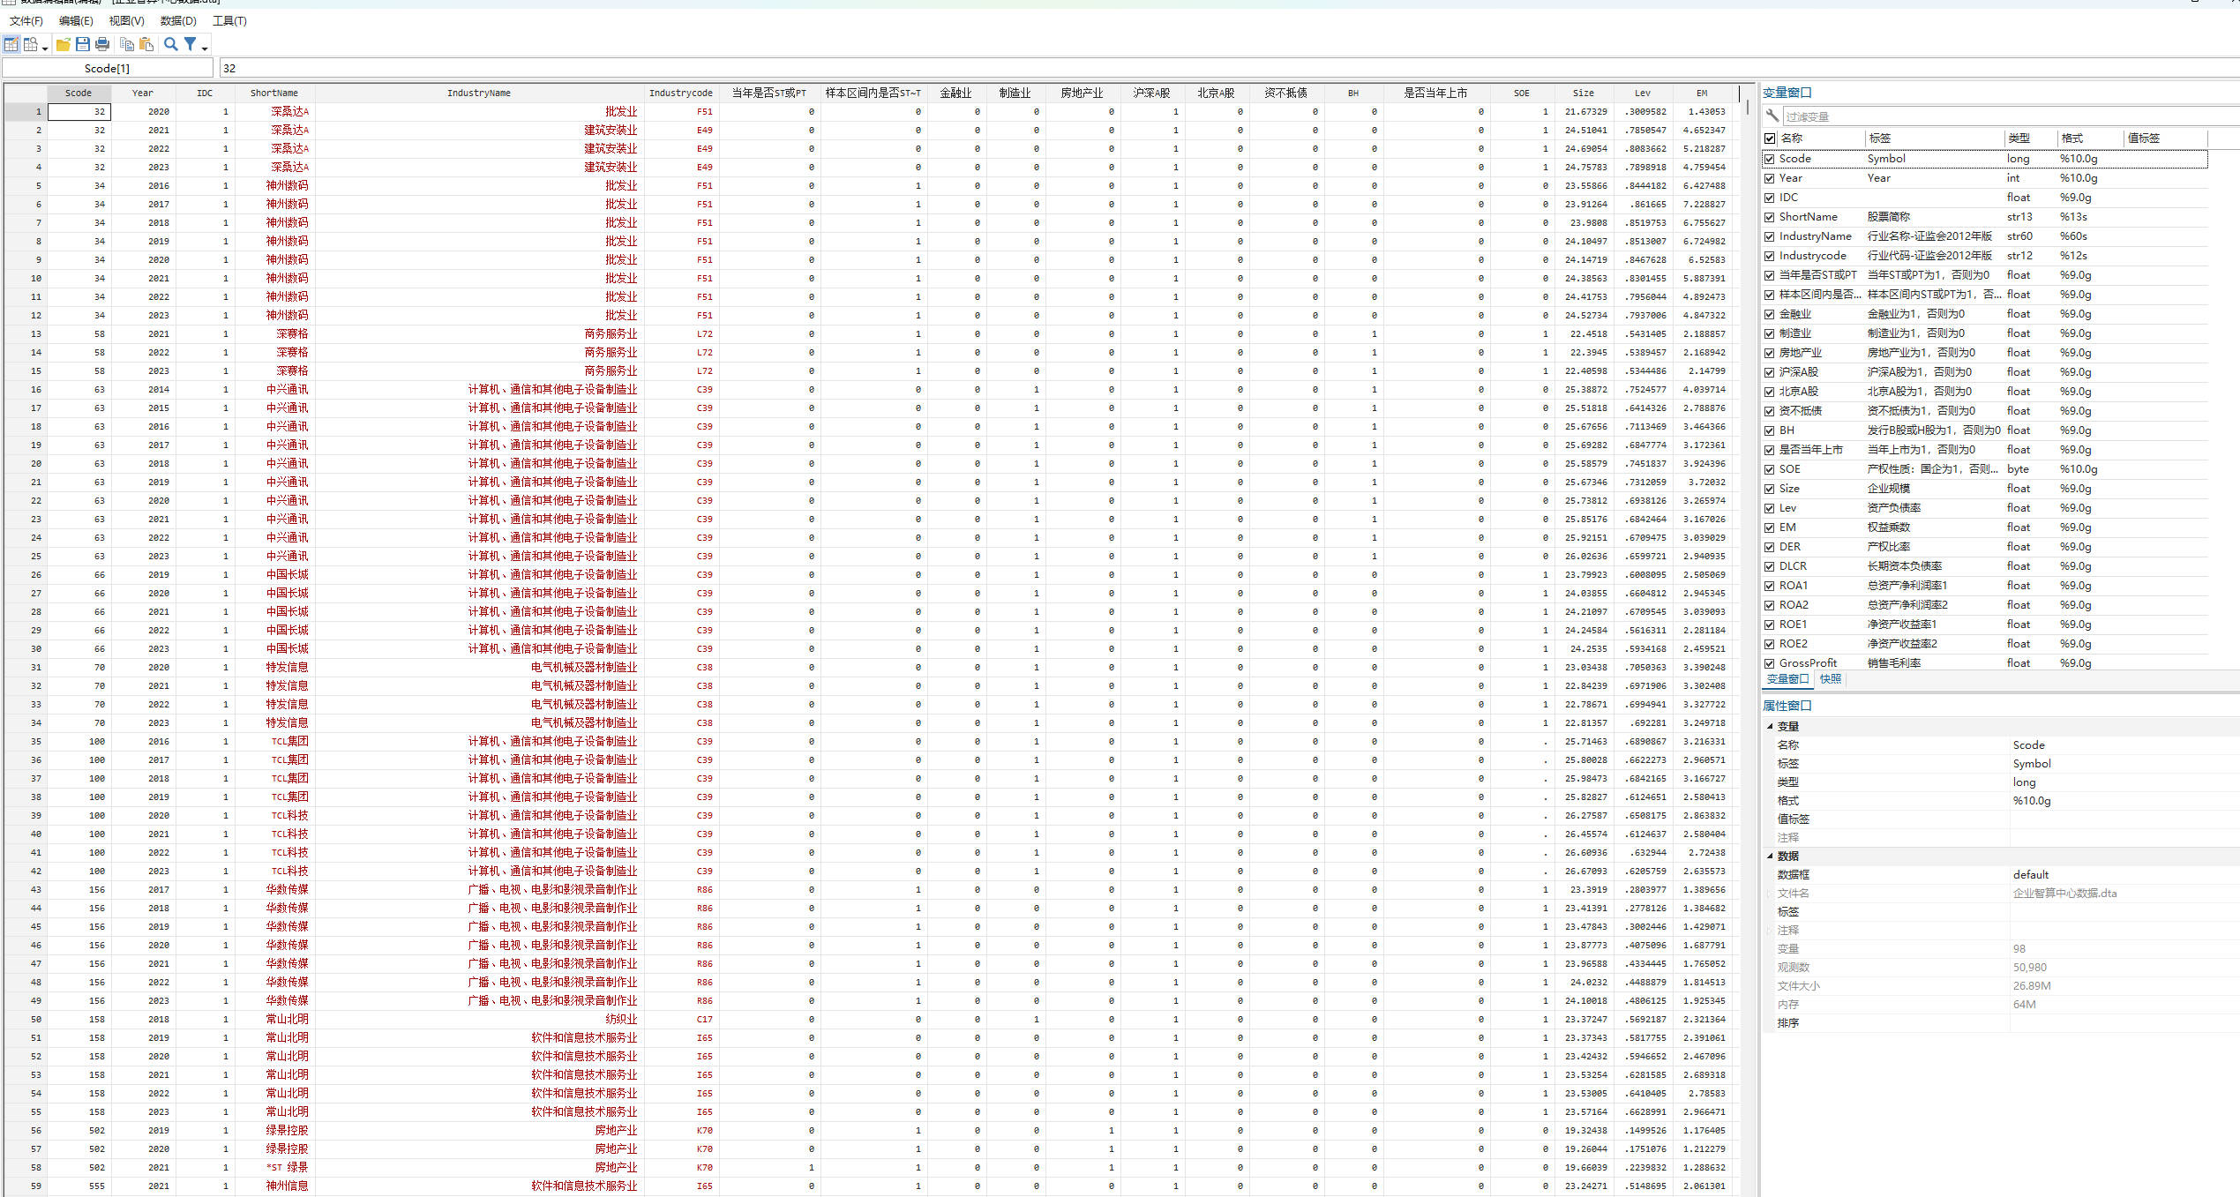Click the blue filter funnel icon
The width and height of the screenshot is (2240, 1197).
190,44
